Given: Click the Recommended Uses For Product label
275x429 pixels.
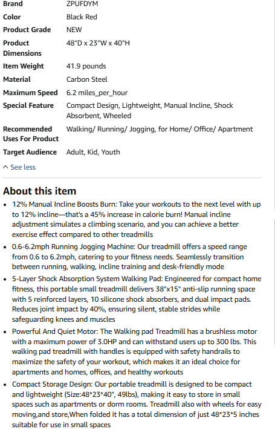Looking at the screenshot, I should click(x=31, y=134).
